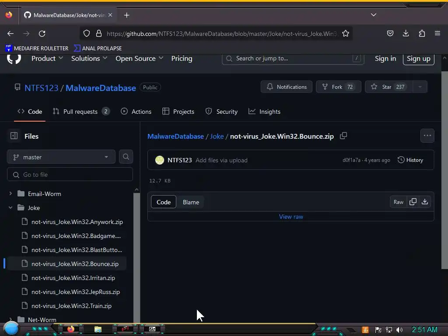Close the MalwareDatabase tab
The image size is (448, 336).
110,15
